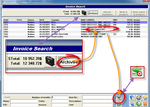The height and width of the screenshot is (107, 150).
Task: Close the Invoice Search window
Action: pyautogui.click(x=146, y=1)
